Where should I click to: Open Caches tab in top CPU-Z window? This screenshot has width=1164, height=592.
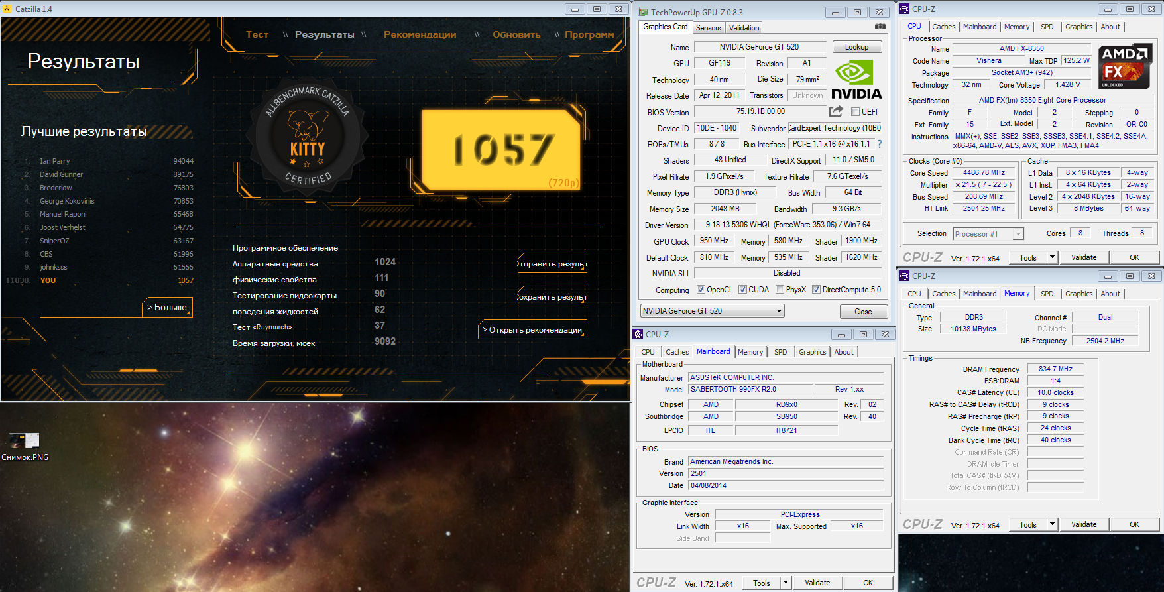[x=943, y=27]
